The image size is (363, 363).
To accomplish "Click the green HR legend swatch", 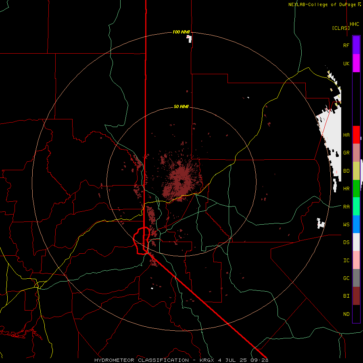I will pyautogui.click(x=356, y=188).
